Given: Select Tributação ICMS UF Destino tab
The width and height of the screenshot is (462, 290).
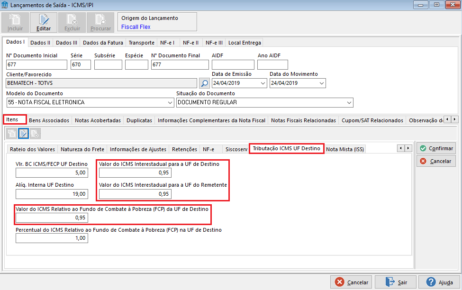Looking at the screenshot, I should pyautogui.click(x=286, y=148).
